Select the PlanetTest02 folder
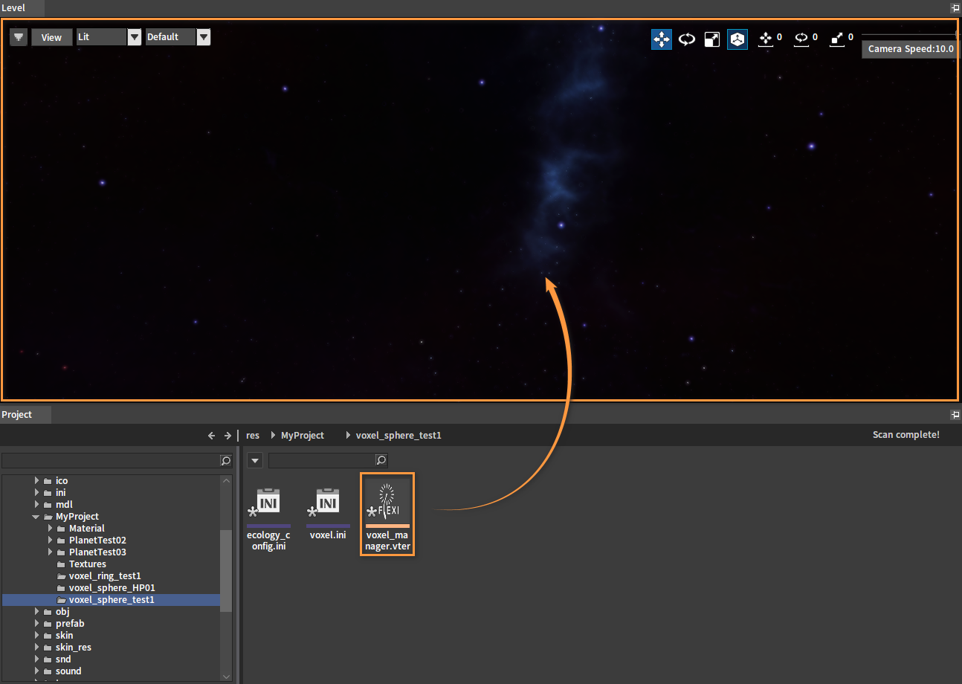962x684 pixels. click(97, 541)
